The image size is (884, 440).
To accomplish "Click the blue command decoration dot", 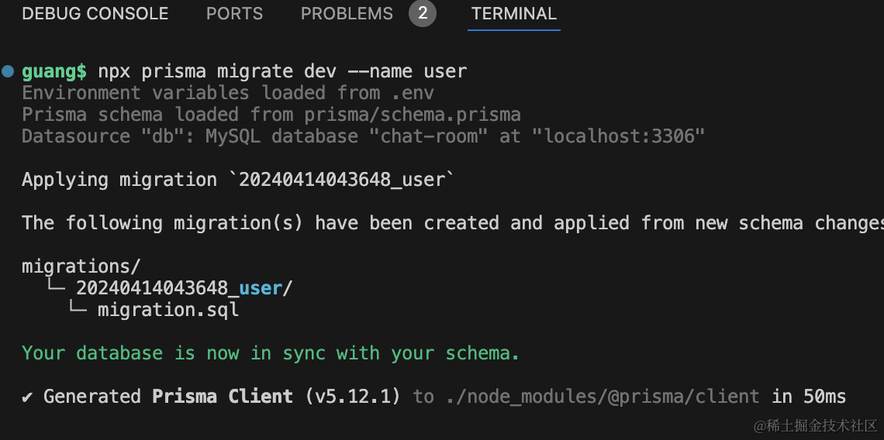I will tap(8, 72).
